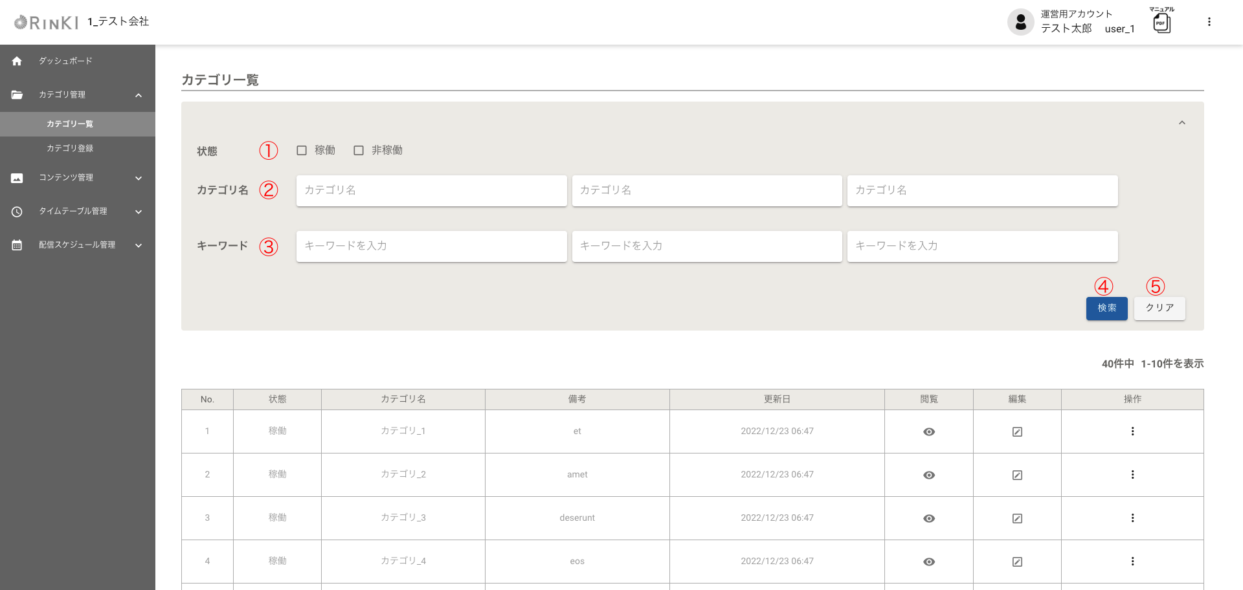Click the user account avatar icon
The height and width of the screenshot is (590, 1243).
[1020, 22]
